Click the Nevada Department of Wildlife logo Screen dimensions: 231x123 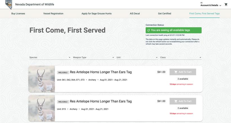pyautogui.click(x=8, y=4)
